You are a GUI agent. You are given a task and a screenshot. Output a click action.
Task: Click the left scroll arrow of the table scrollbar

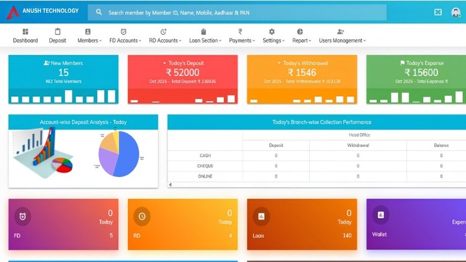pyautogui.click(x=171, y=185)
